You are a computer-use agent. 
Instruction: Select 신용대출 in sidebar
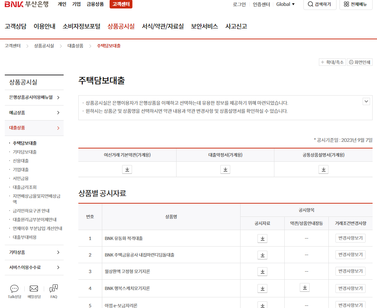tap(21, 161)
